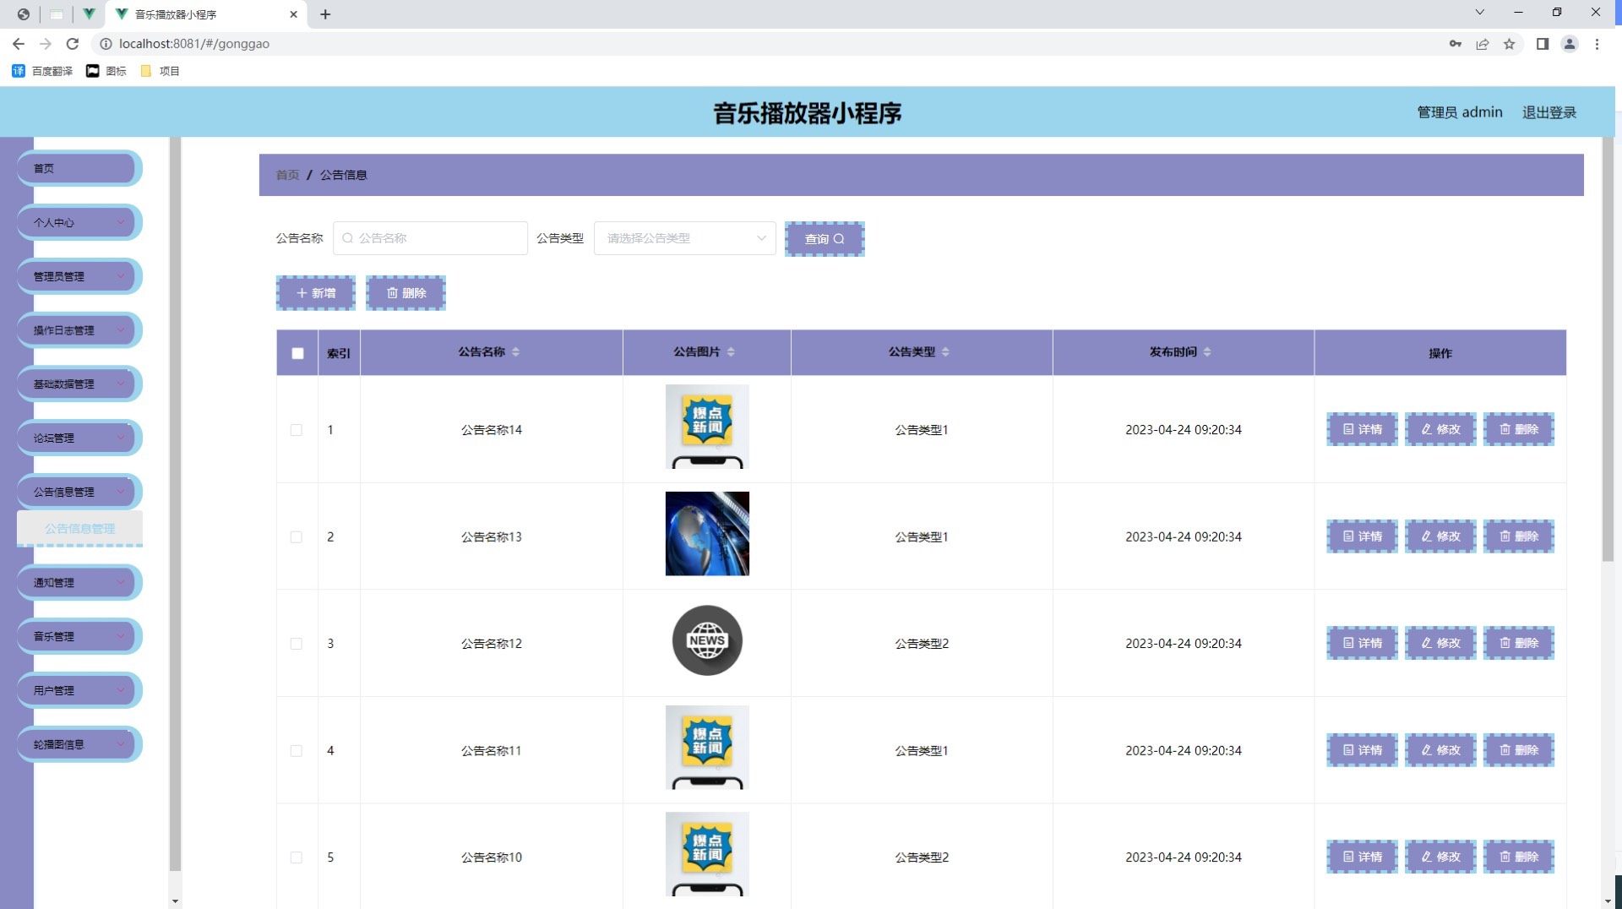Select the checkbox for row 公告名称12

[x=297, y=644]
